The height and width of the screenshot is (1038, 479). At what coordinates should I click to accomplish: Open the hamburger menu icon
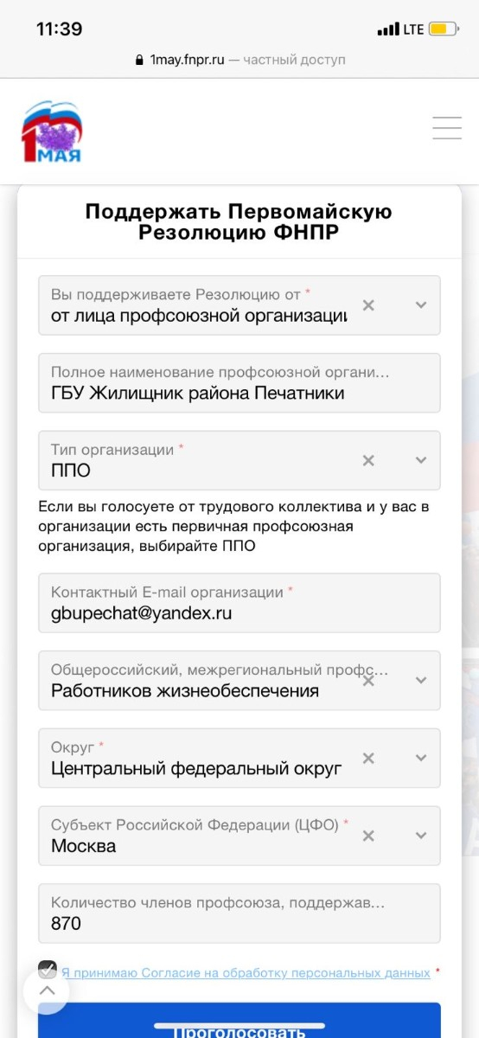click(x=447, y=128)
